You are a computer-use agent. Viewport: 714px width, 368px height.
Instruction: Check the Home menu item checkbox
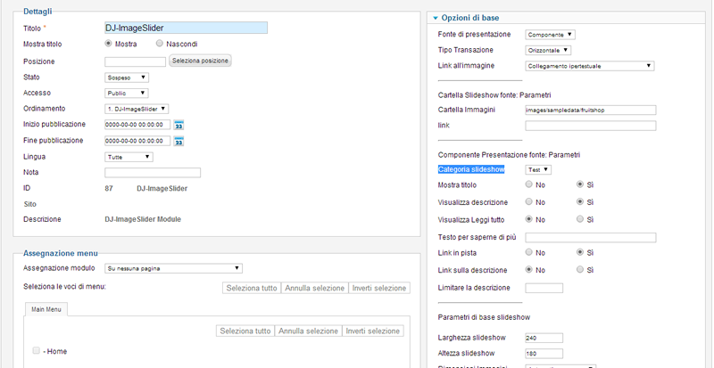point(36,351)
